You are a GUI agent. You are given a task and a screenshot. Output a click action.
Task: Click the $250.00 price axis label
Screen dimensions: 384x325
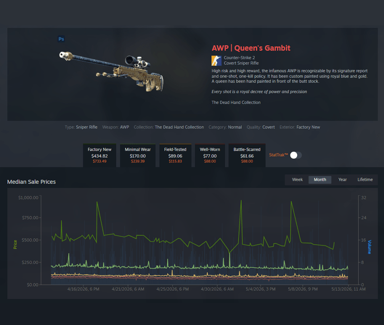click(30, 262)
